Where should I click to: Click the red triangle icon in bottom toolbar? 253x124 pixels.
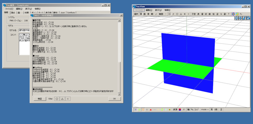(x=151, y=110)
